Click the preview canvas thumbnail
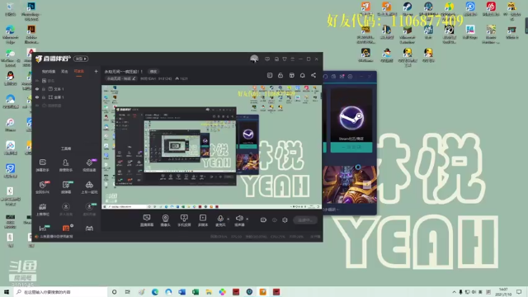Viewport: 528px width, 297px height. pos(211,147)
